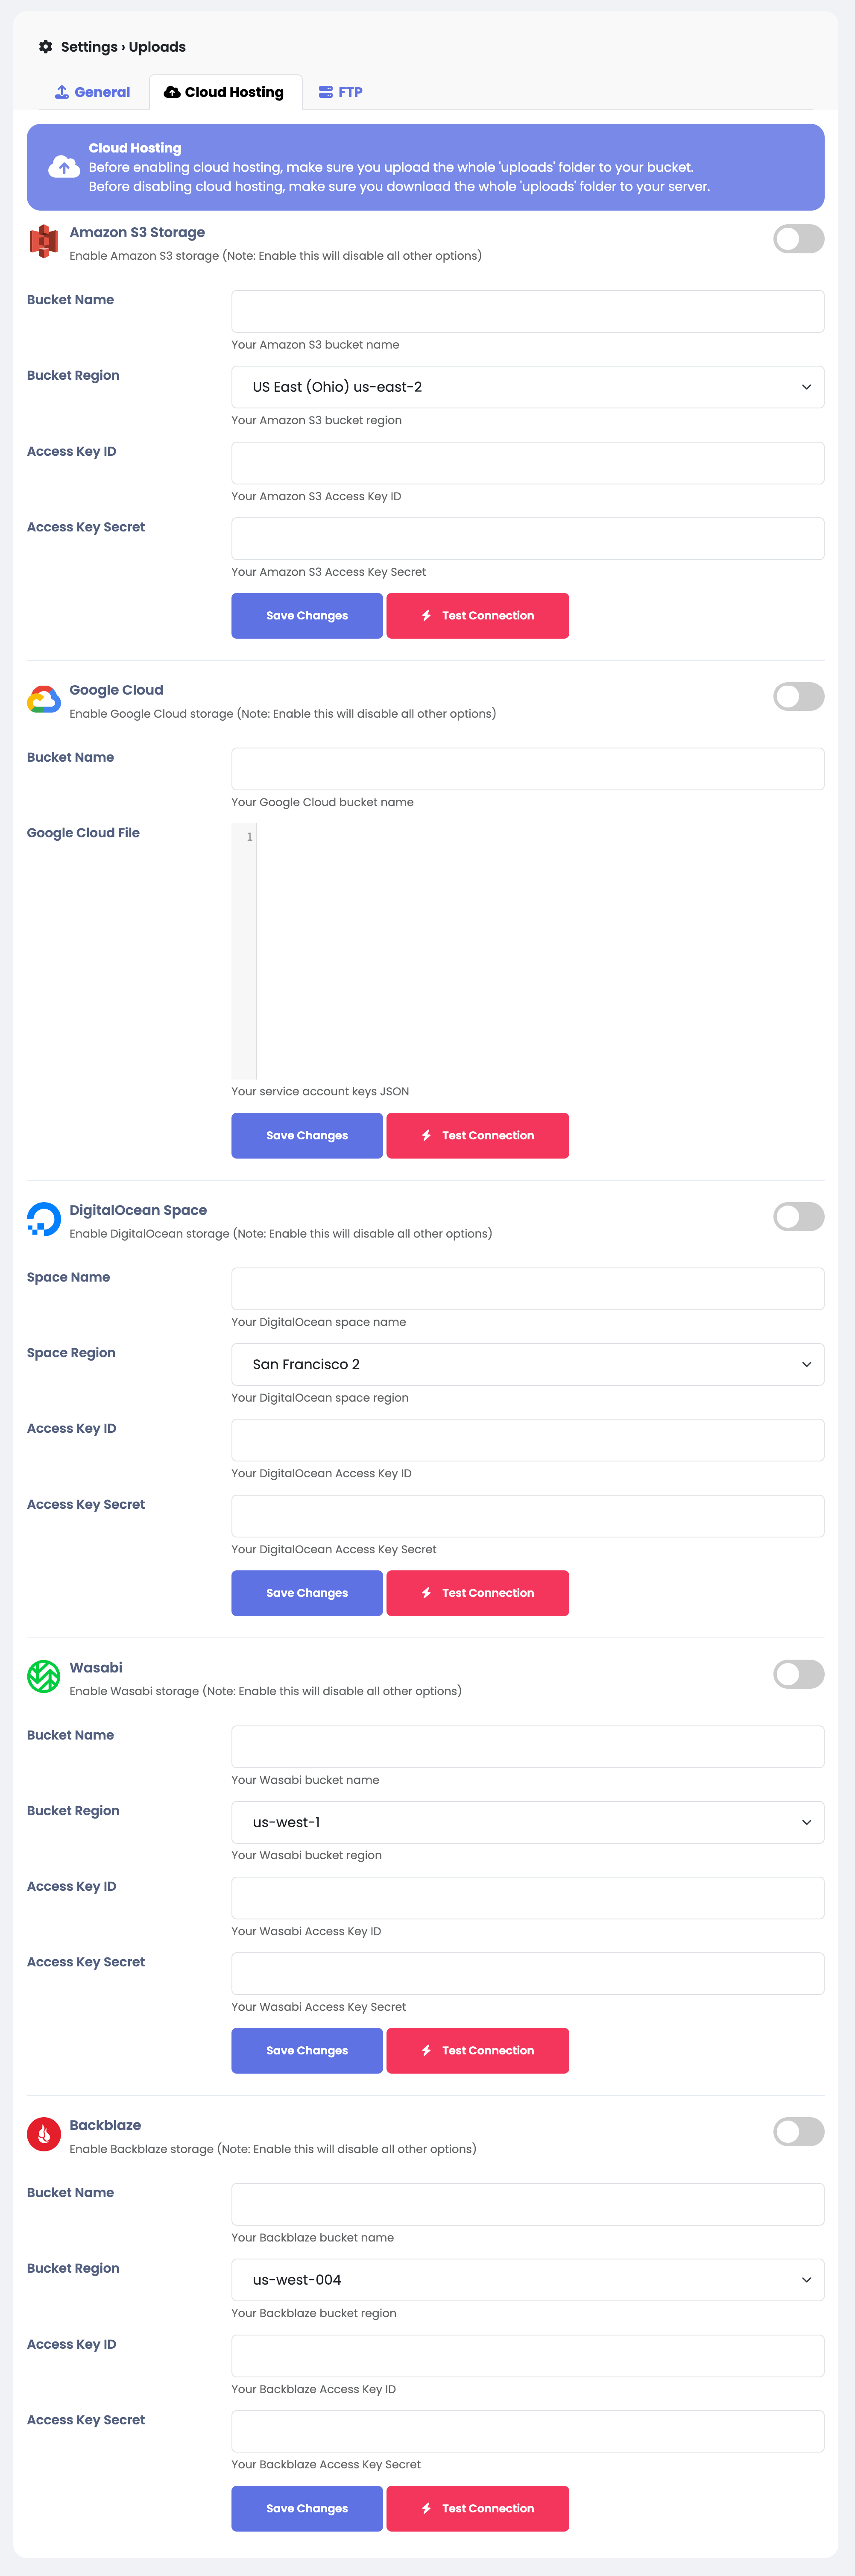855x2576 pixels.
Task: Open the Amazon S3 Bucket Region dropdown
Action: [527, 386]
